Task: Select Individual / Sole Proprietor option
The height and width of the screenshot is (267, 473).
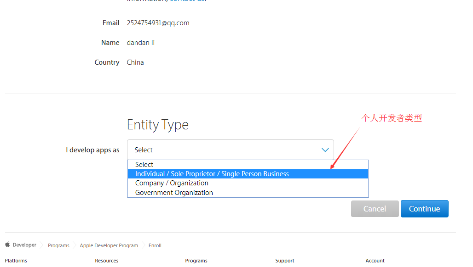Action: click(x=212, y=174)
